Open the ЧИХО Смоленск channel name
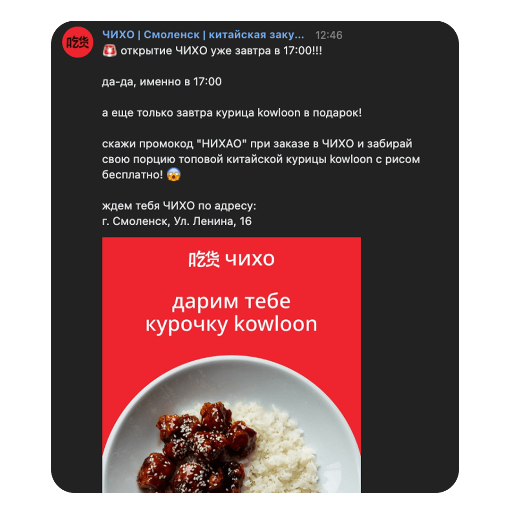The width and height of the screenshot is (510, 510). 203,35
